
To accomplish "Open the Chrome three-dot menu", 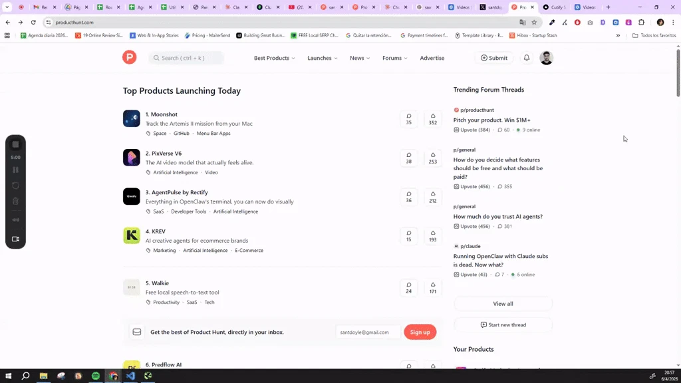I will [x=673, y=22].
